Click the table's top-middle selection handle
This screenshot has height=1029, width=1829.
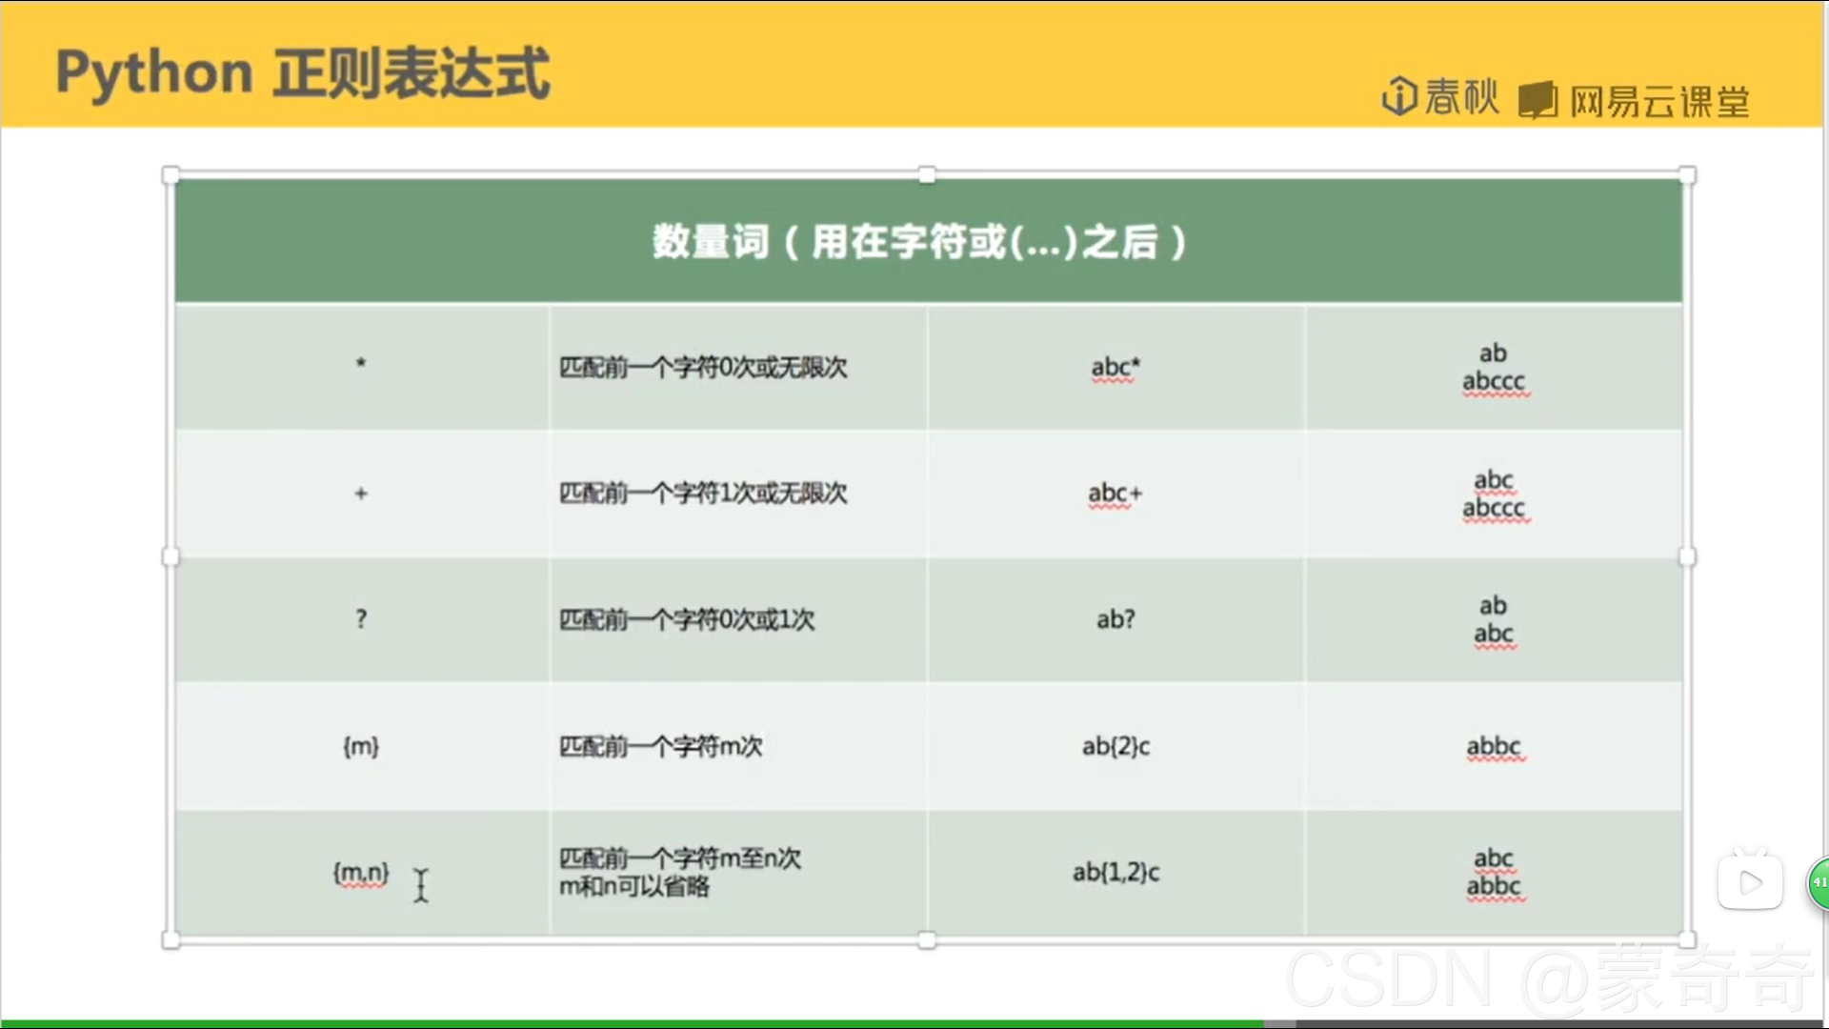(x=927, y=174)
